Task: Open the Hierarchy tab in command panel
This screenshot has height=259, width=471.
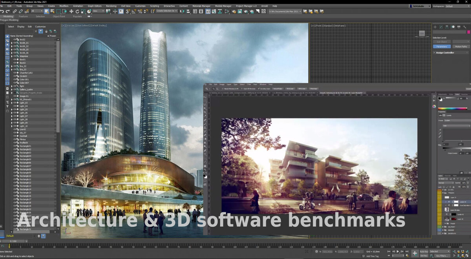Action: (x=447, y=27)
